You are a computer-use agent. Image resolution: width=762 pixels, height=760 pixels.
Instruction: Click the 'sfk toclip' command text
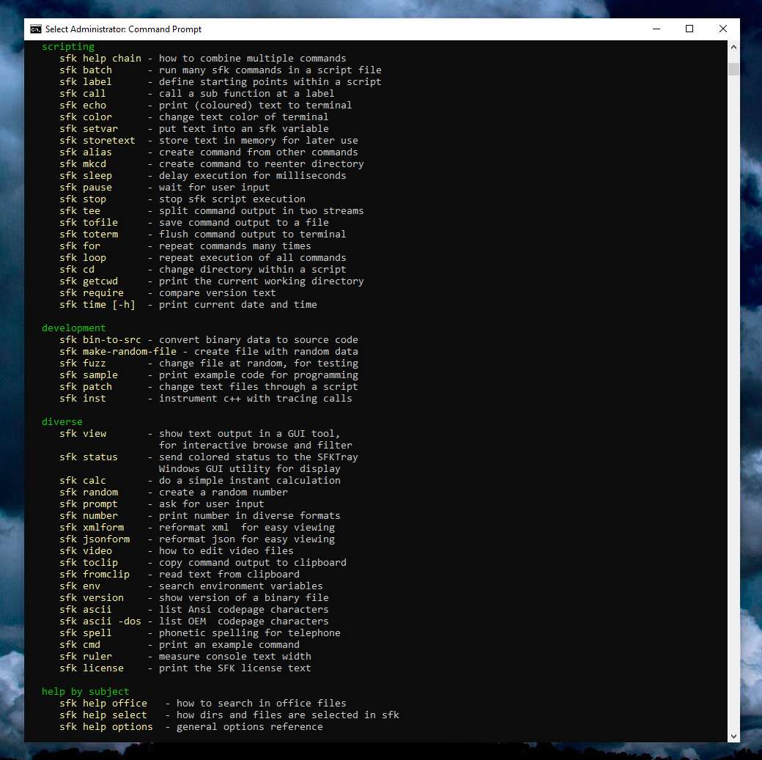(x=89, y=563)
